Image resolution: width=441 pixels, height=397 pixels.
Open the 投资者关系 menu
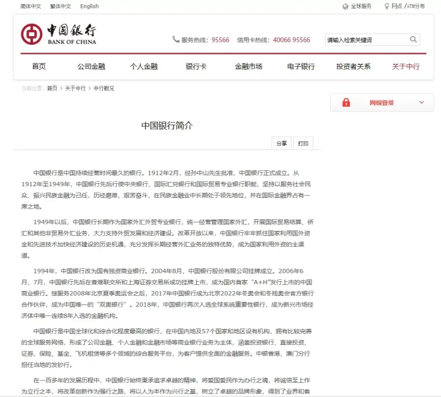(353, 66)
